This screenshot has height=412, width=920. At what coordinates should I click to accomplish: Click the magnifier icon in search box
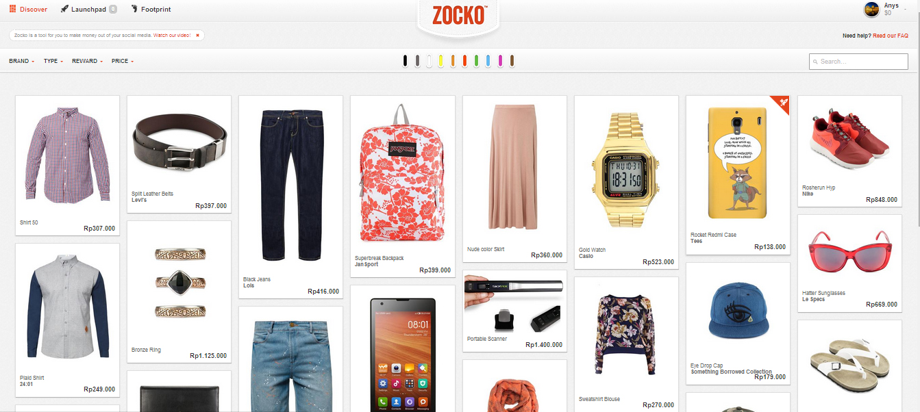815,62
